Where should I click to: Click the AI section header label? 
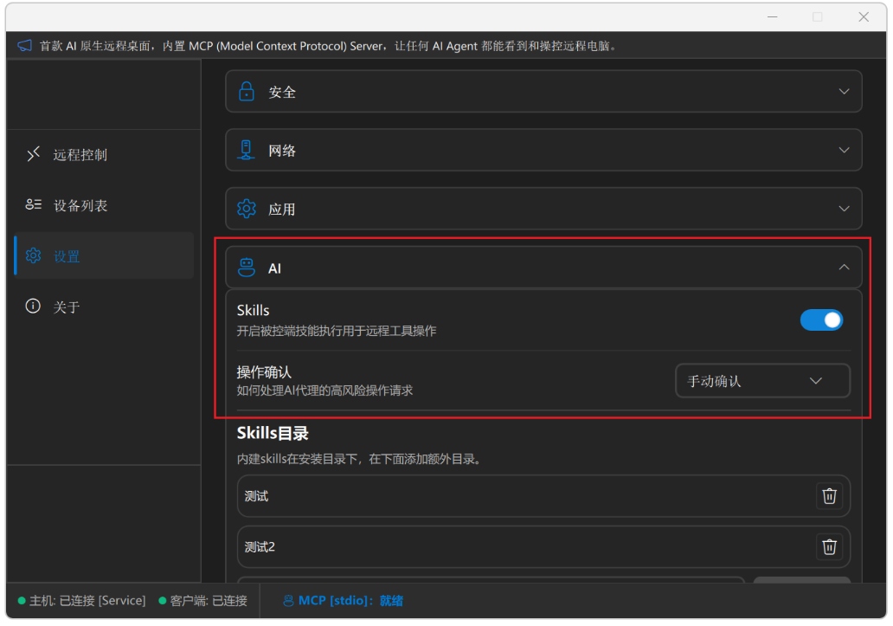click(274, 269)
